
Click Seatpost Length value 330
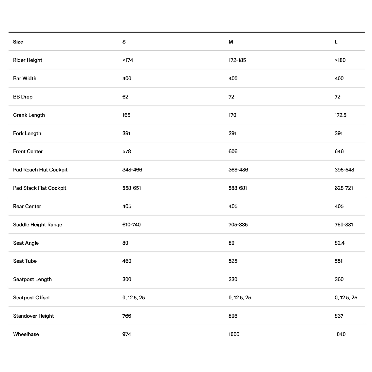coord(233,279)
